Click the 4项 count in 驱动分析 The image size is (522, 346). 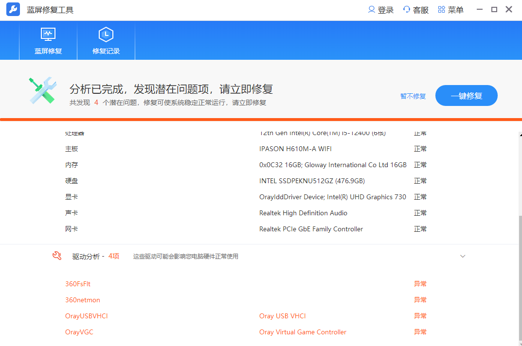pos(113,256)
